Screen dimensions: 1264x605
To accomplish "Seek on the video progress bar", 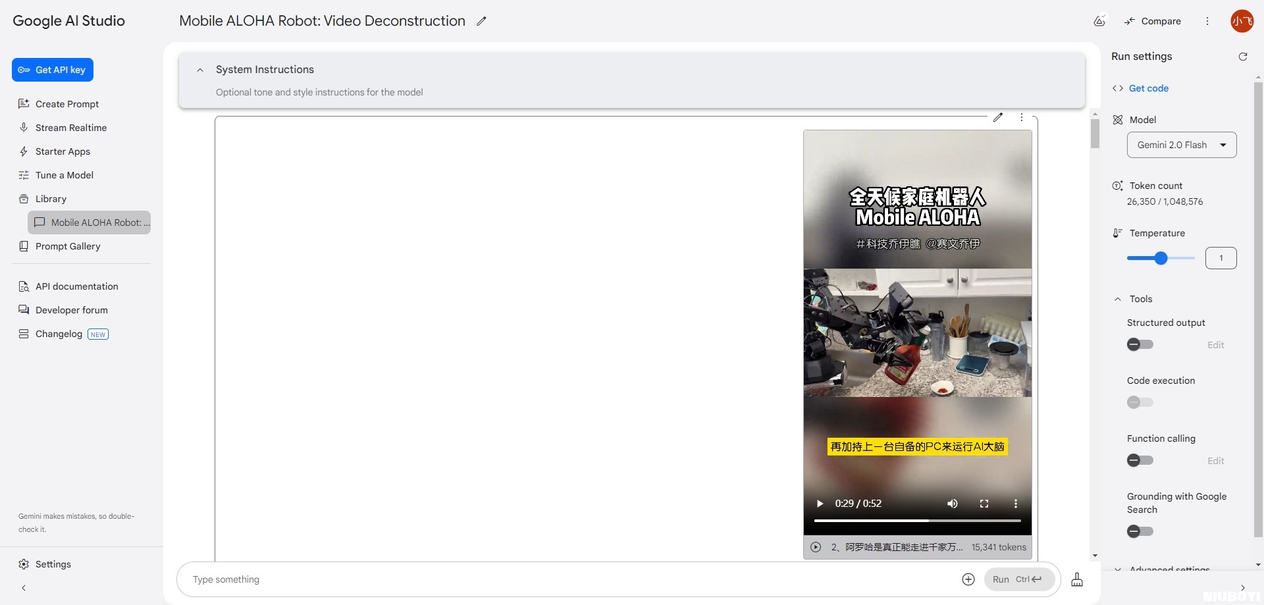I will click(x=917, y=521).
